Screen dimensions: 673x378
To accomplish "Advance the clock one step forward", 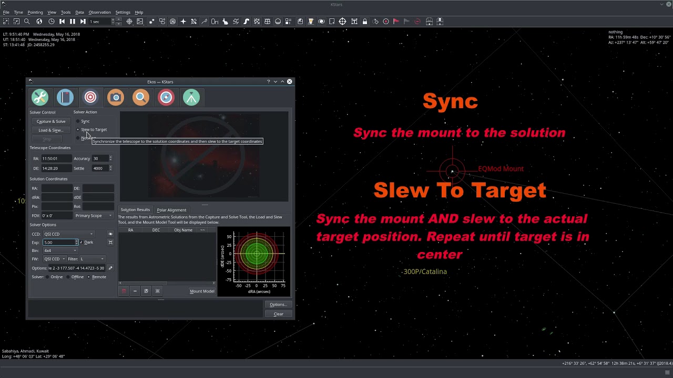I will point(83,22).
